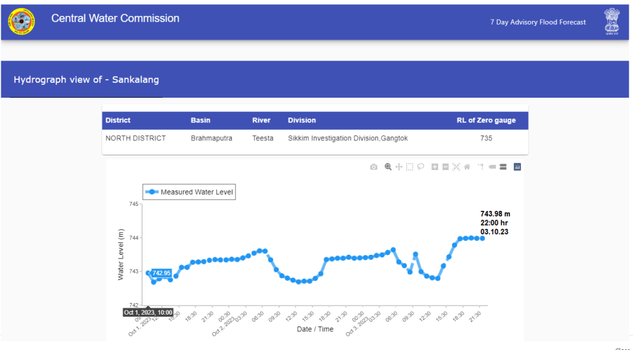Click the Zoom In plus icon
The image size is (633, 350).
[435, 167]
